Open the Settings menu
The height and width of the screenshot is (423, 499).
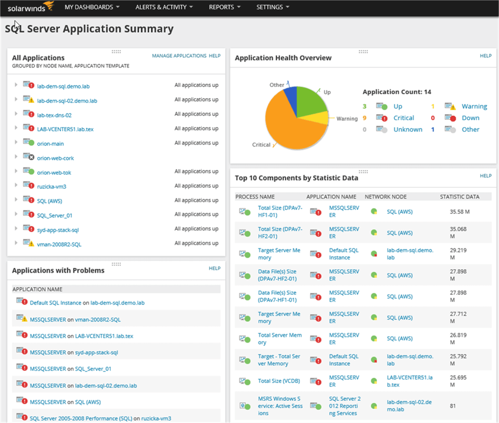[273, 7]
